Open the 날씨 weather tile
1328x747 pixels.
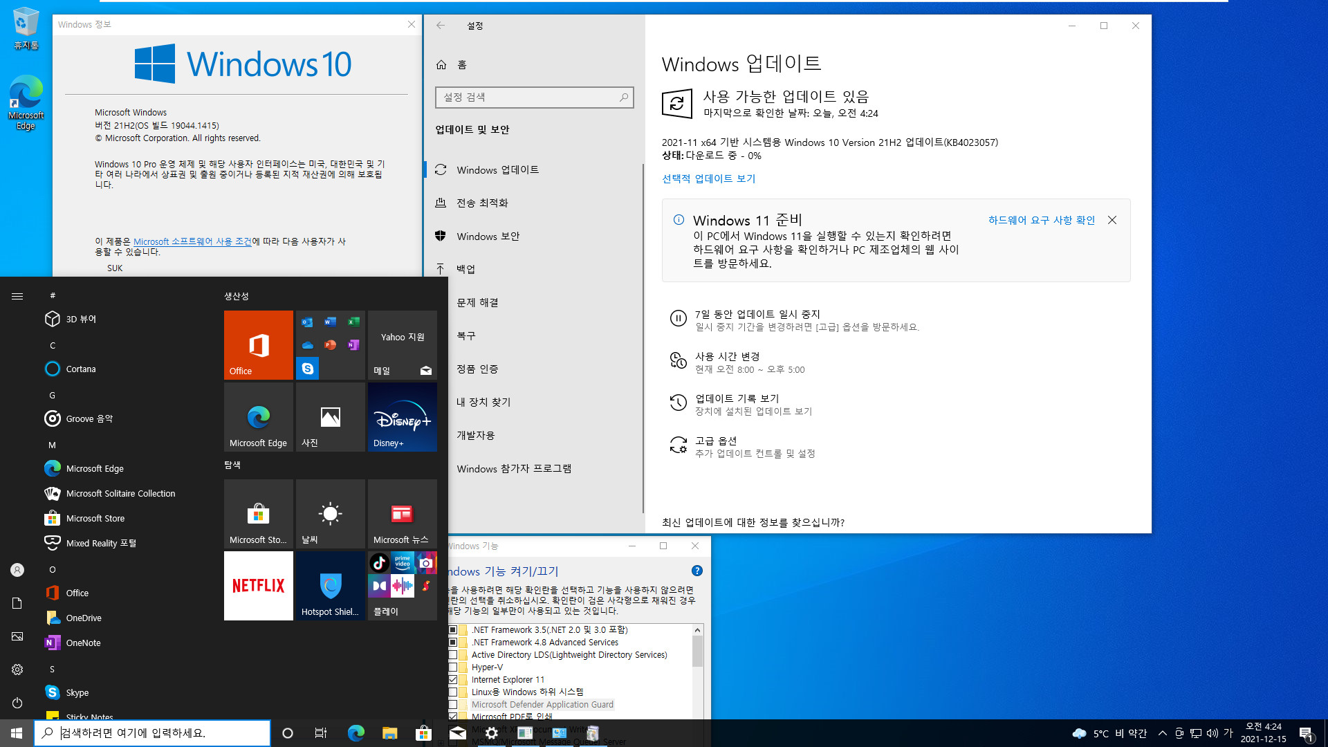pyautogui.click(x=330, y=513)
